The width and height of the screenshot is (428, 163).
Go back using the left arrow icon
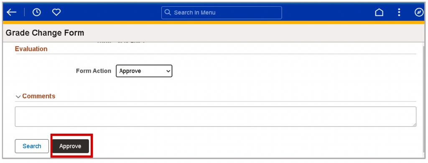tap(11, 12)
